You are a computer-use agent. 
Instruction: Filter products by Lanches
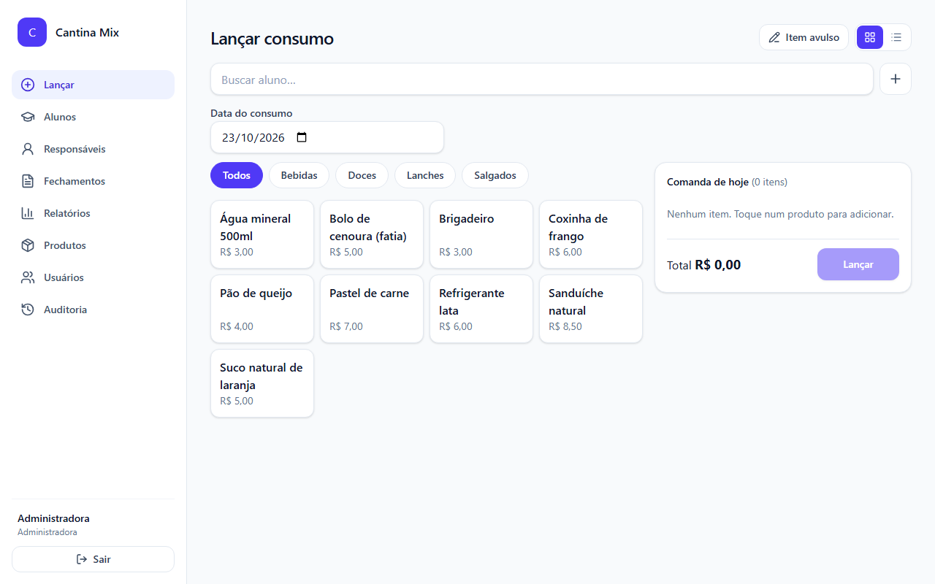tap(425, 175)
